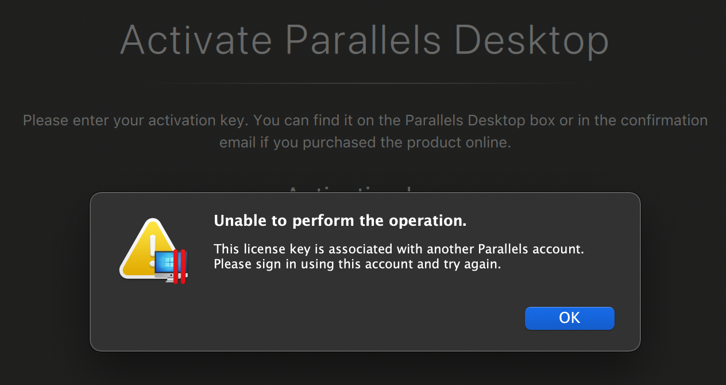
Task: Click the "license key is associated" message line
Action: [x=399, y=249]
